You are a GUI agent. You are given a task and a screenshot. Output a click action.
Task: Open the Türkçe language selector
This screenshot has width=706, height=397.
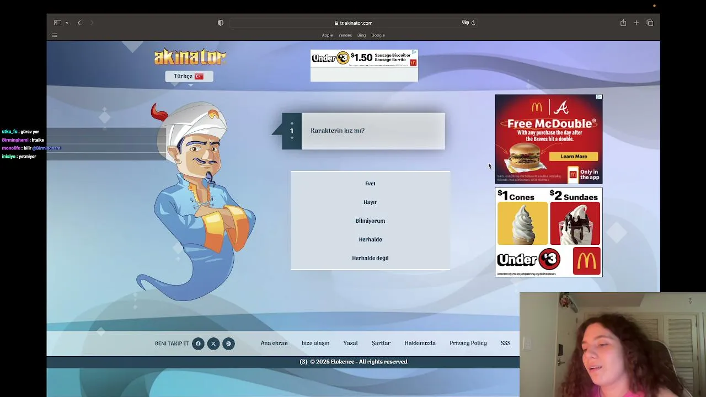coord(189,76)
